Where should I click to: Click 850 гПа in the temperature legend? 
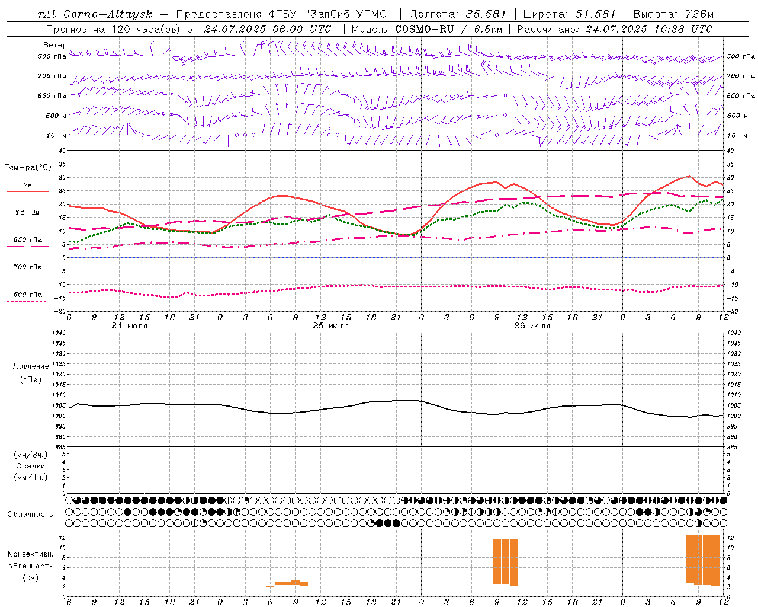pos(28,240)
